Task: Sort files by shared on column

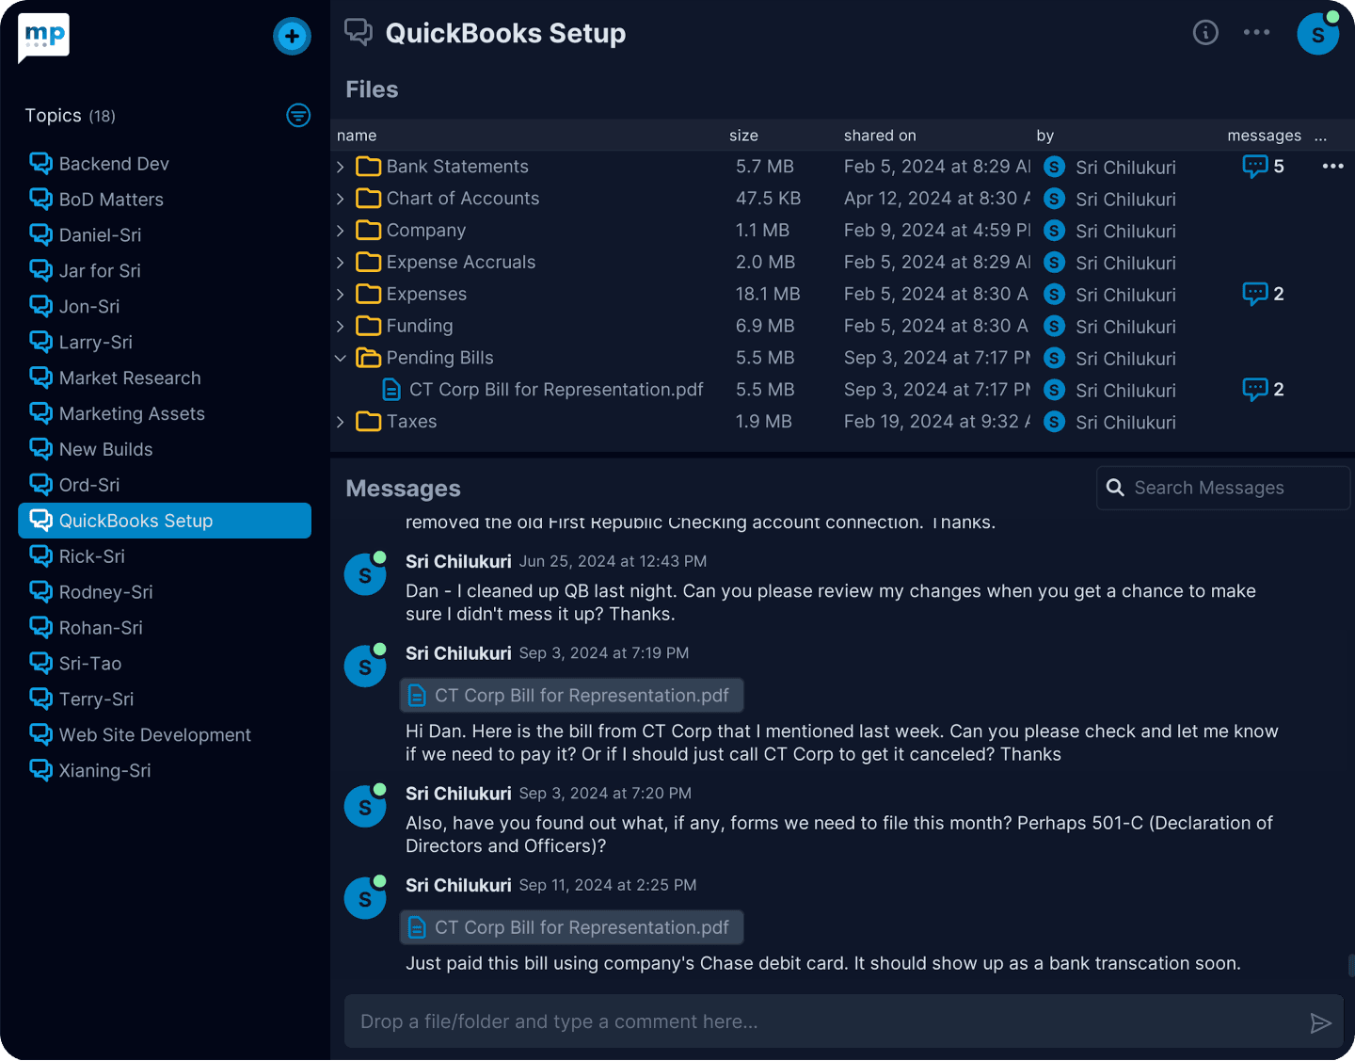Action: click(880, 136)
